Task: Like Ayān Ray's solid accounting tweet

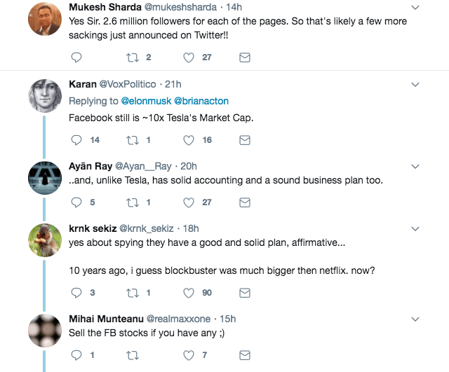Action: point(189,202)
